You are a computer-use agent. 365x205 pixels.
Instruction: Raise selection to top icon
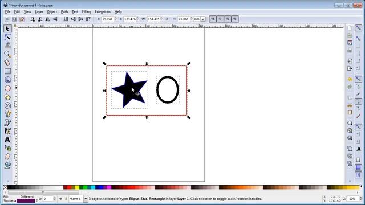point(88,19)
